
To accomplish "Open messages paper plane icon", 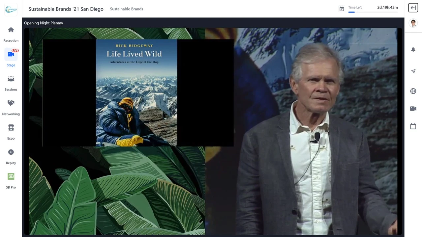I will tap(413, 71).
